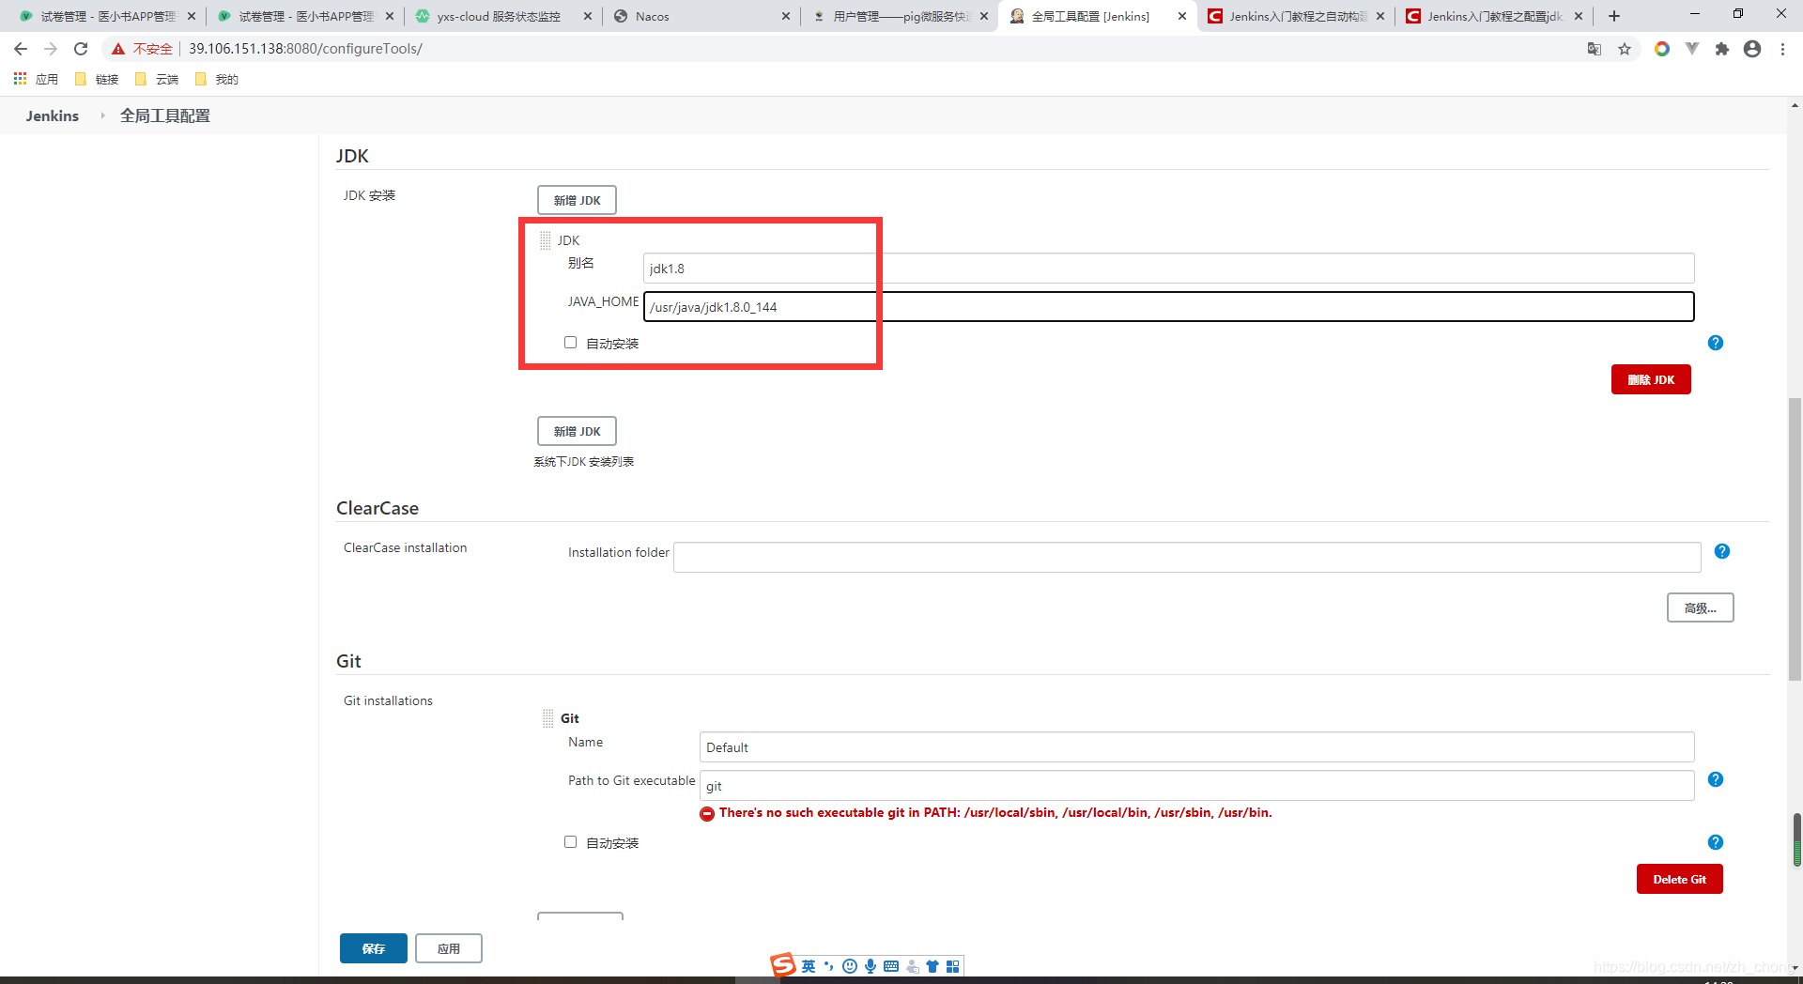
Task: Open the Vue devtools extension icon
Action: tap(1692, 48)
